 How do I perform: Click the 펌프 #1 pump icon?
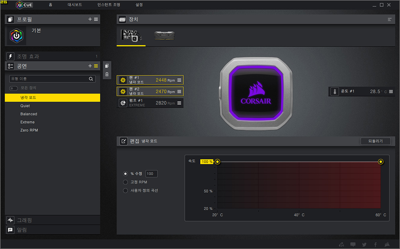pos(123,103)
